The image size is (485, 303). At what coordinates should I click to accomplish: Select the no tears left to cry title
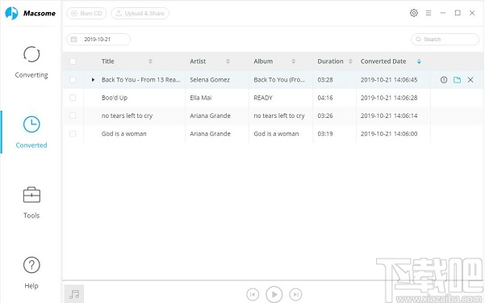(127, 116)
